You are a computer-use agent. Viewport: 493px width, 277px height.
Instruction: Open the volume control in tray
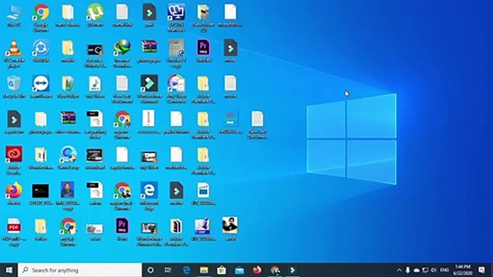pyautogui.click(x=434, y=270)
